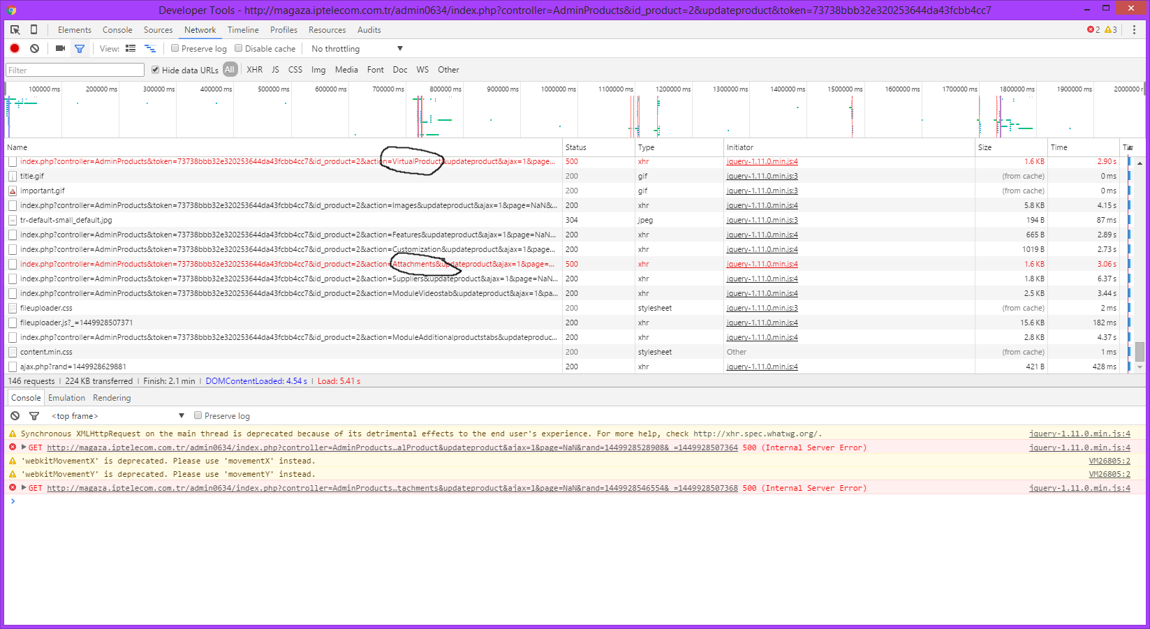This screenshot has height=629, width=1150.
Task: Click the capture screenshots camera icon
Action: coord(60,49)
